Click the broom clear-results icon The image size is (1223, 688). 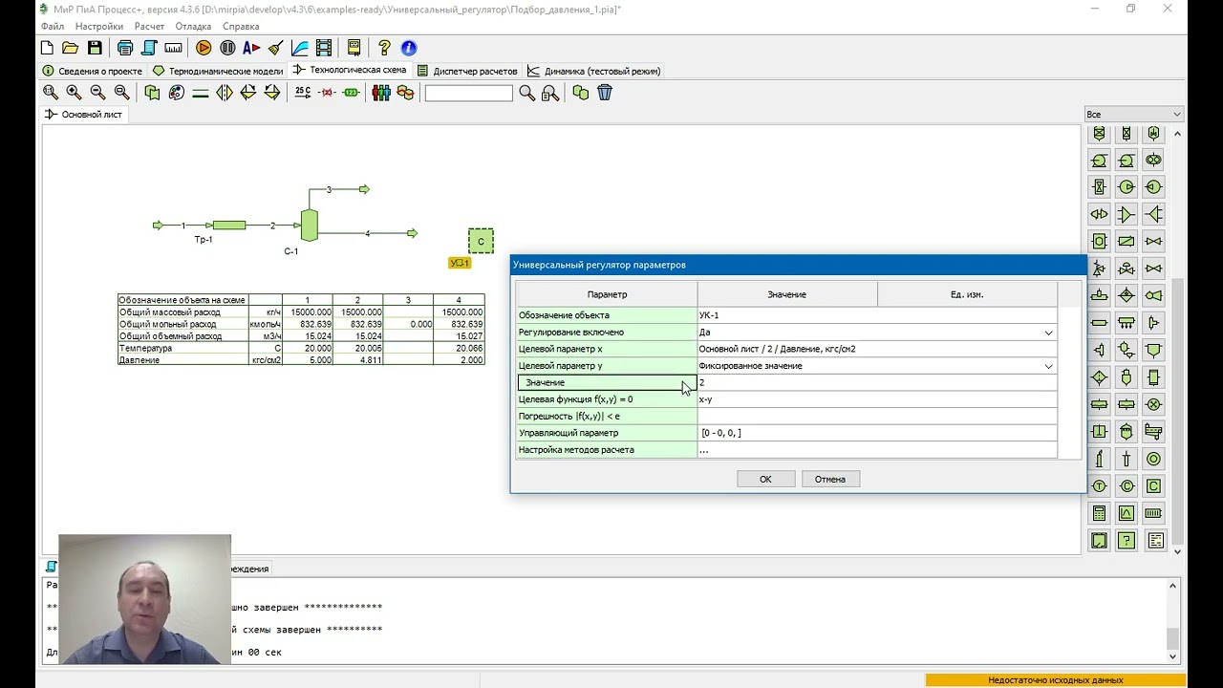tap(275, 48)
